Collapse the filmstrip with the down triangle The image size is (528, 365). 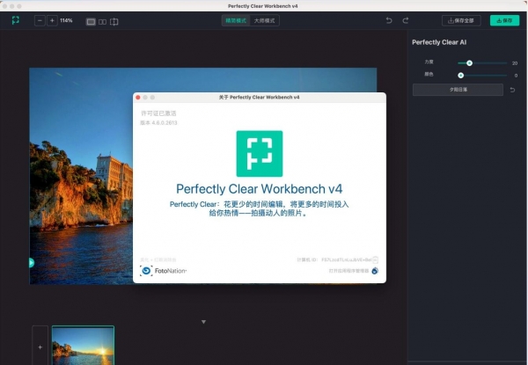pyautogui.click(x=203, y=322)
